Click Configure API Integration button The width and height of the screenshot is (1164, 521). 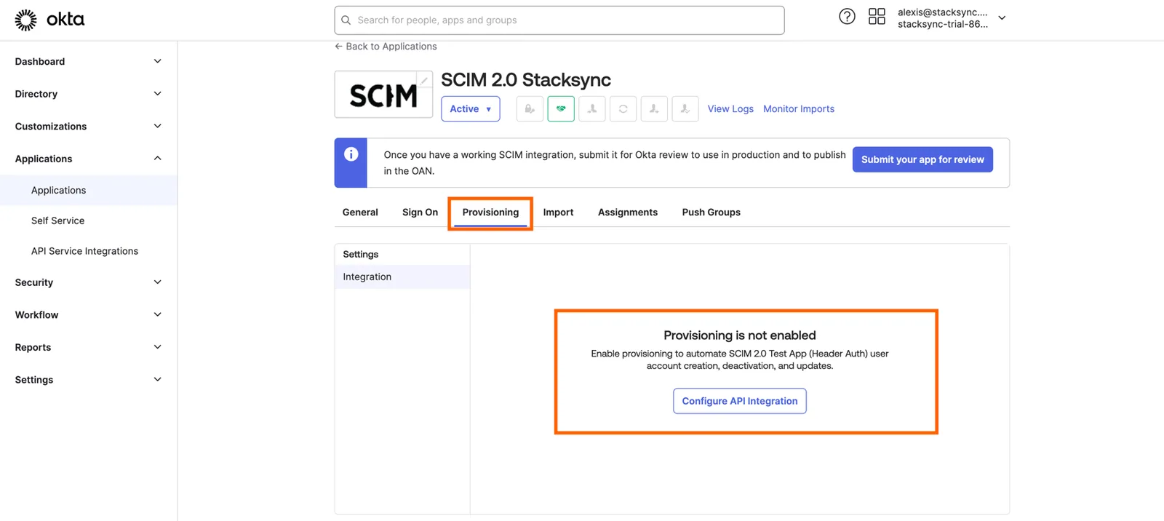point(740,401)
